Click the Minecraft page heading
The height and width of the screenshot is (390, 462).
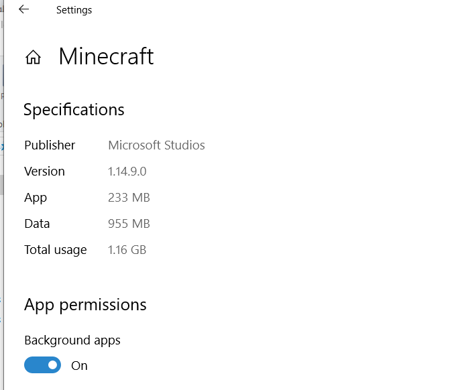106,56
